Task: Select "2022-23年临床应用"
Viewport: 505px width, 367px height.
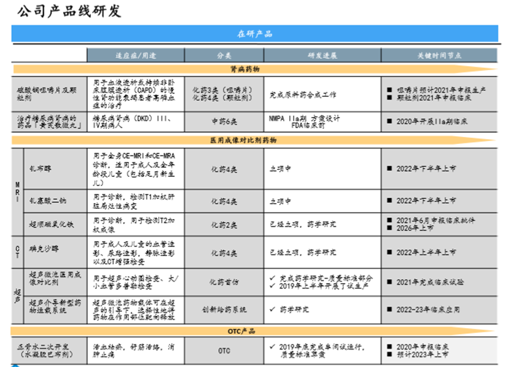Action: tap(428, 310)
